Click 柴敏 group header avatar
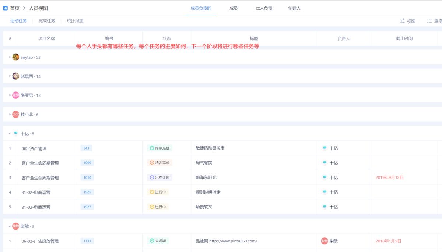Viewport: 442px width, 252px height. (15, 226)
